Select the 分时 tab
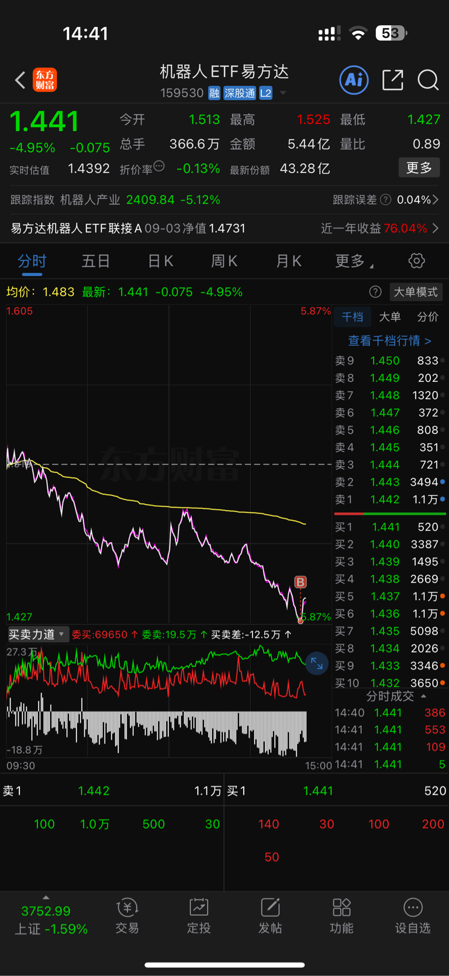Image resolution: width=449 pixels, height=976 pixels. tap(32, 261)
